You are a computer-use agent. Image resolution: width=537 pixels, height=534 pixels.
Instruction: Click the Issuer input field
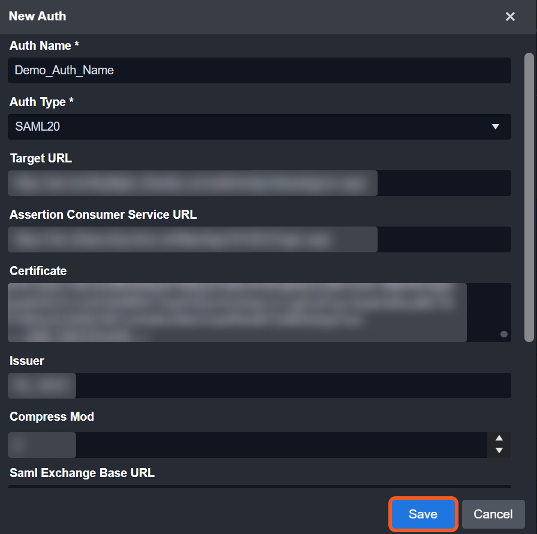259,385
